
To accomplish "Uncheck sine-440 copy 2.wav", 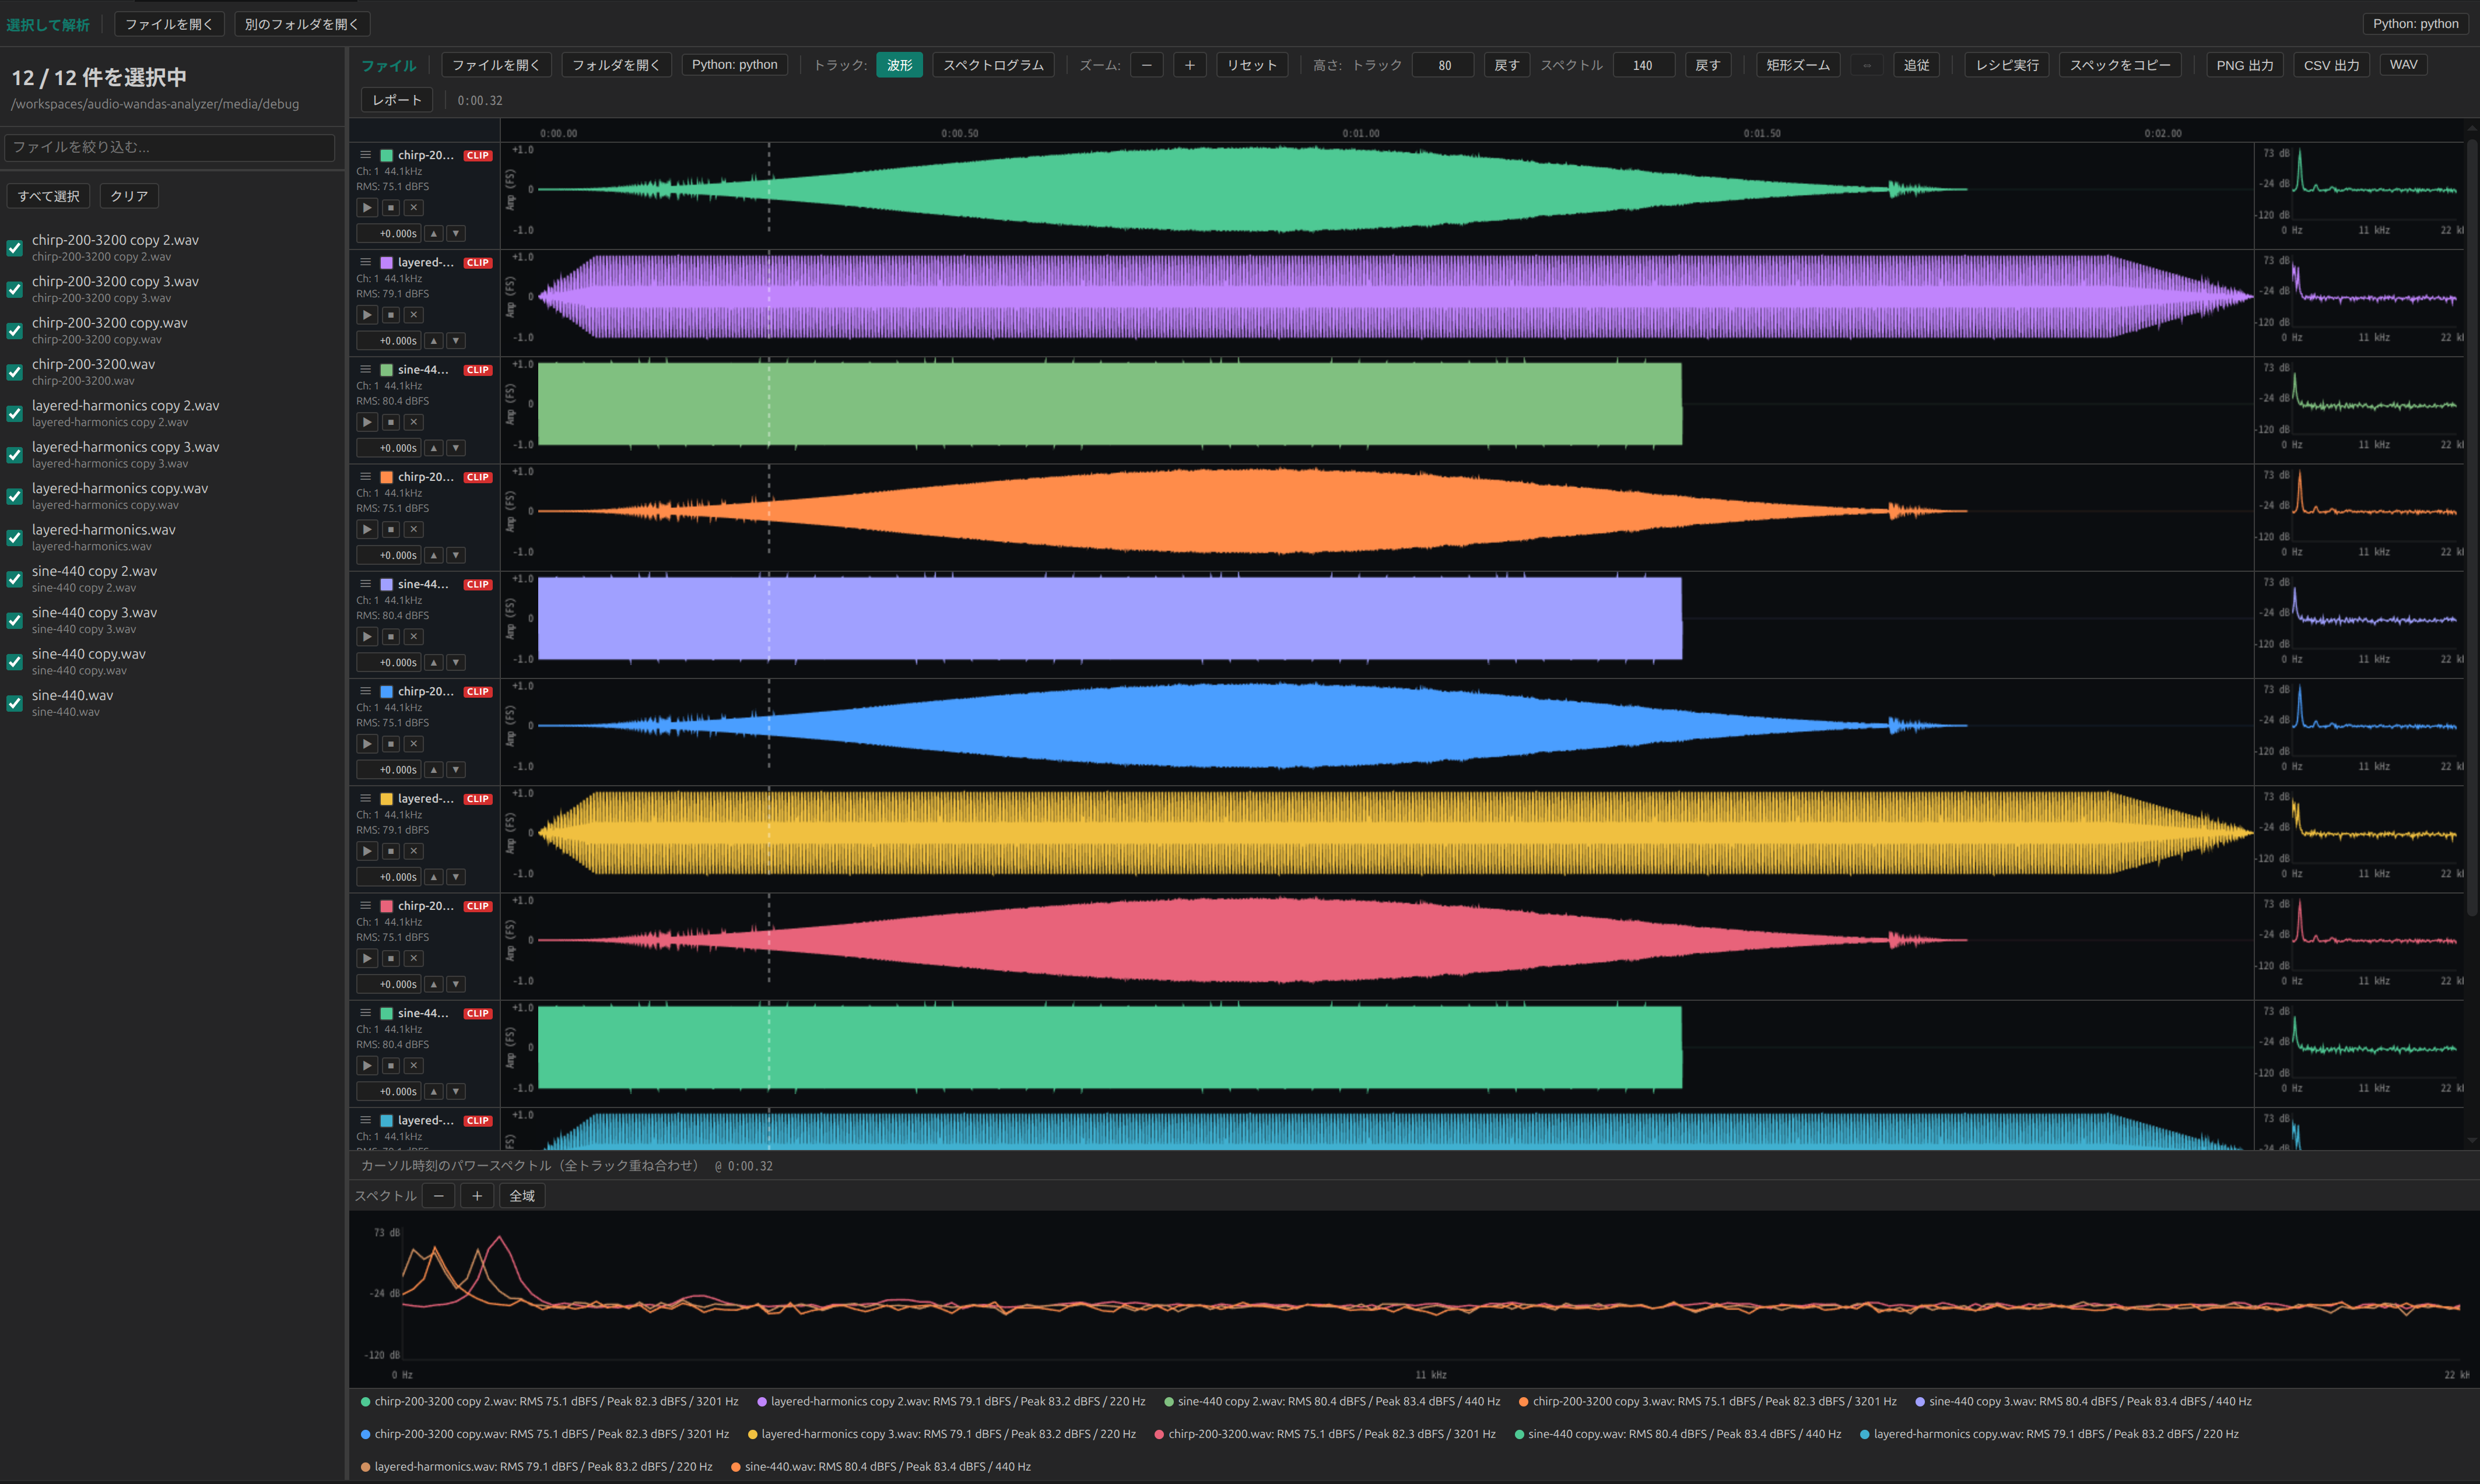I will [15, 579].
